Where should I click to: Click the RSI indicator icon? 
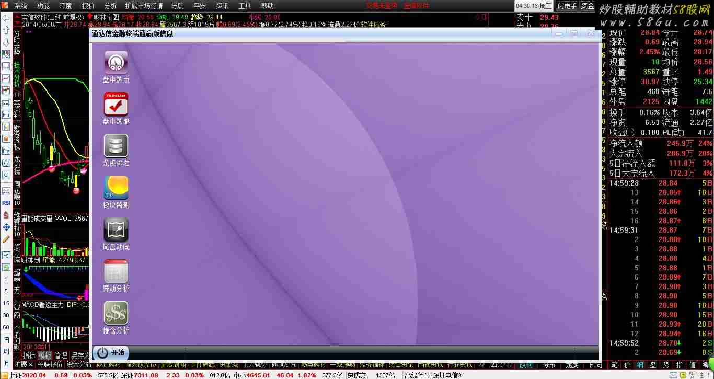coord(6,202)
